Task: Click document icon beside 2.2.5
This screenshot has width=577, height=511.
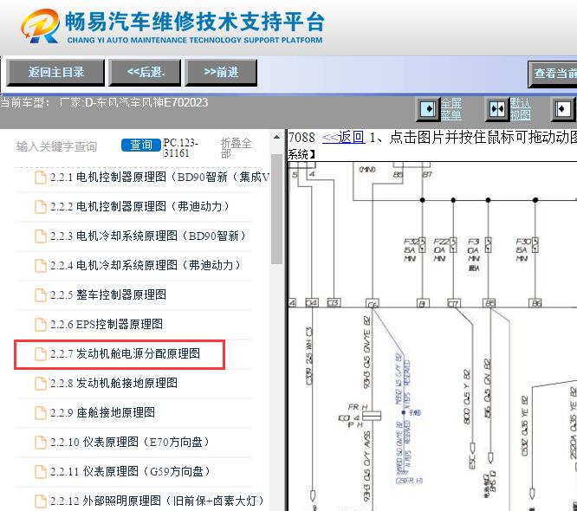Action: coord(41,295)
